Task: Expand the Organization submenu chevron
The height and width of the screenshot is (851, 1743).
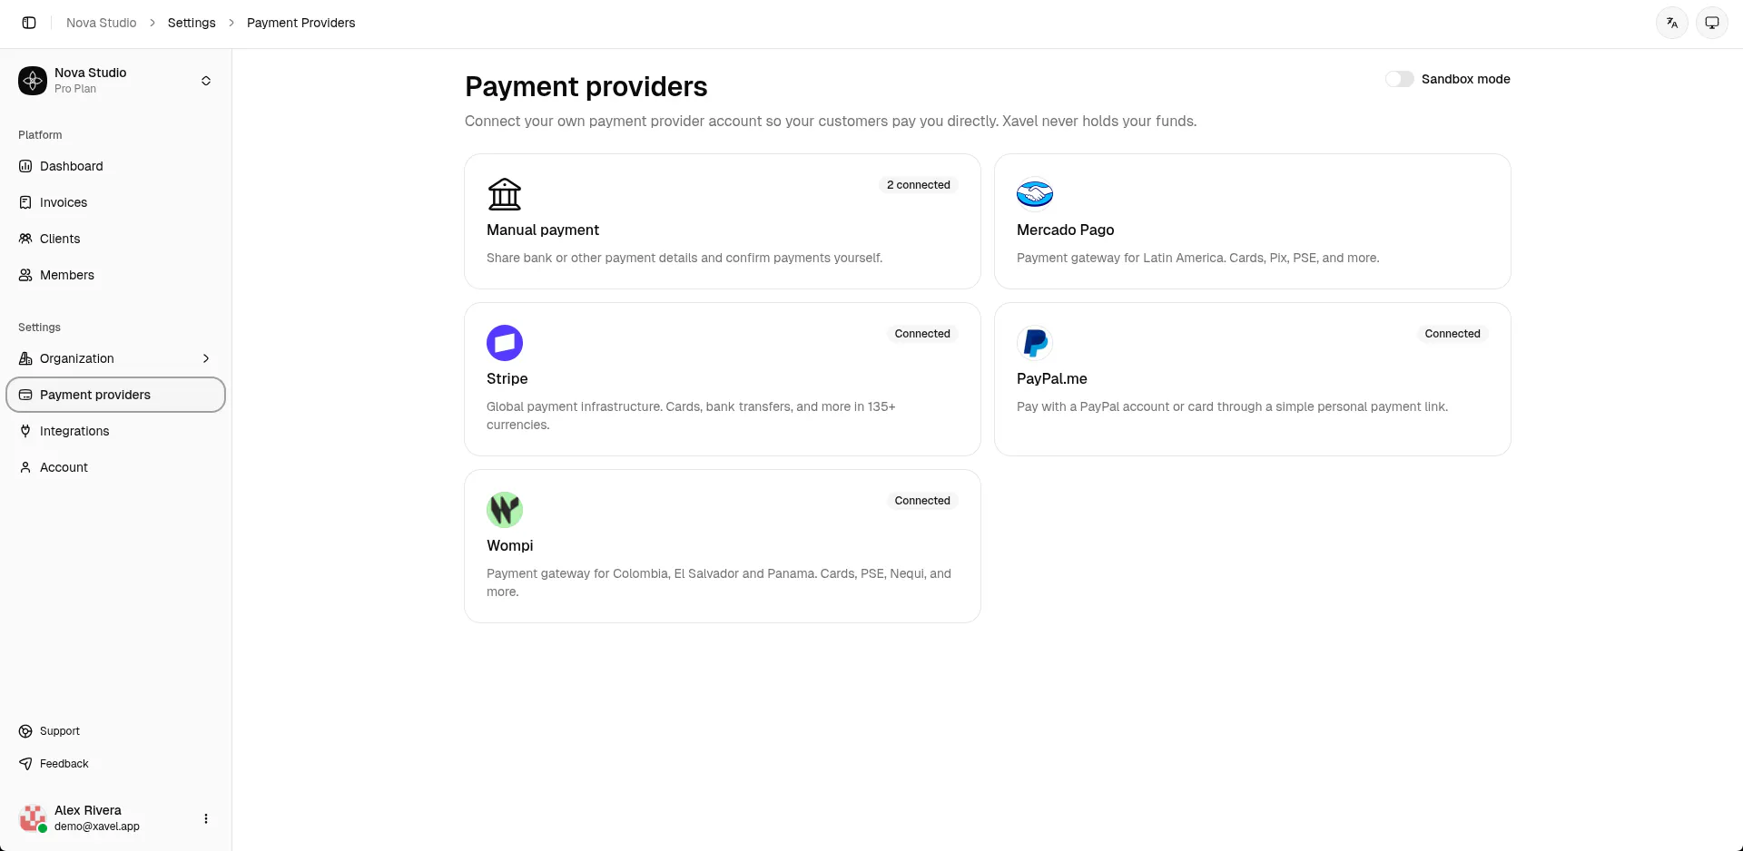Action: pos(206,358)
